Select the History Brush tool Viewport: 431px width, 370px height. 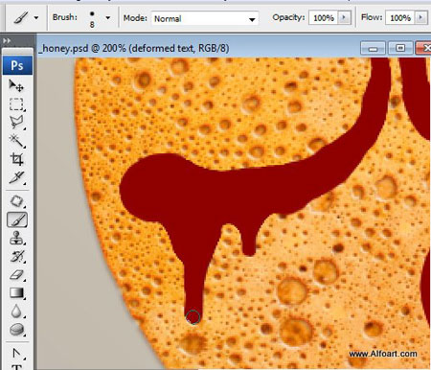(x=16, y=257)
